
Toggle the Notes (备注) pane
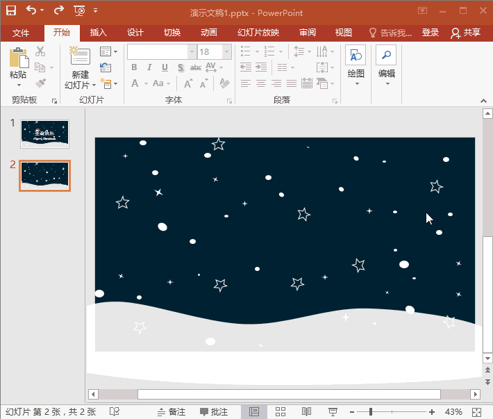pos(172,412)
